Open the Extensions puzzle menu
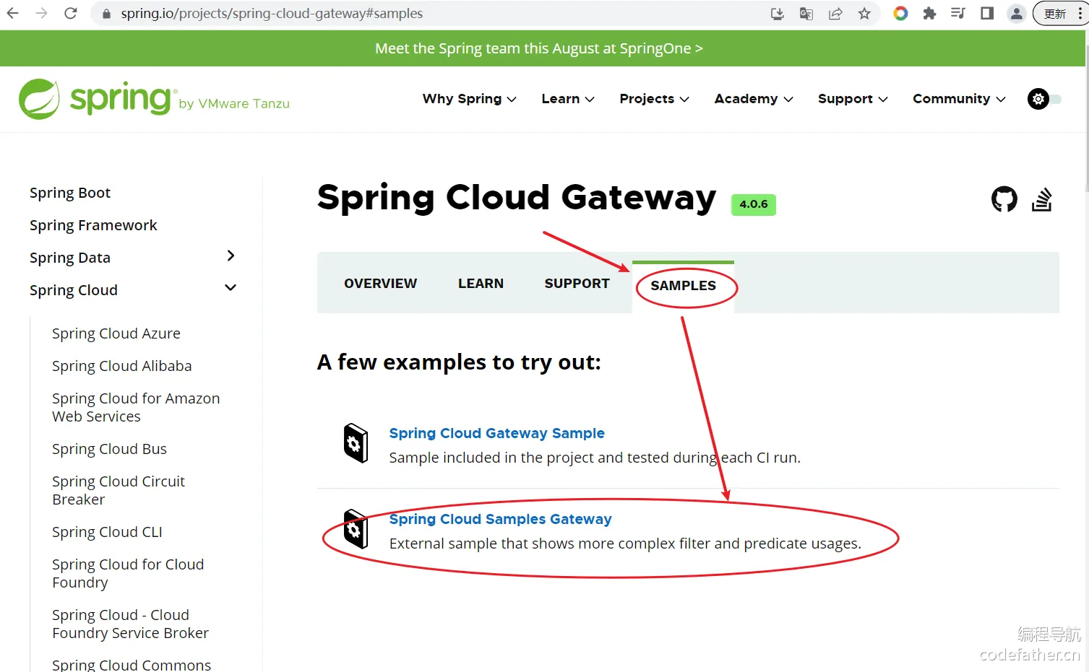The width and height of the screenshot is (1089, 672). tap(929, 14)
